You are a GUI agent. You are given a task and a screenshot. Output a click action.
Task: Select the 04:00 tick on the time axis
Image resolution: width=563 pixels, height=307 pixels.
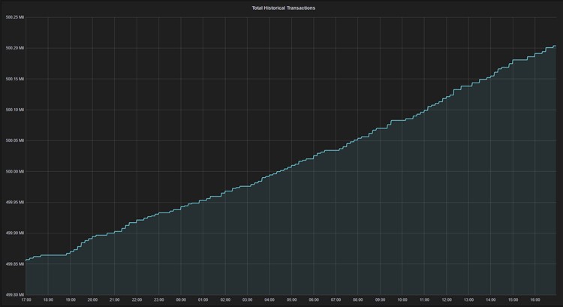[x=269, y=299]
